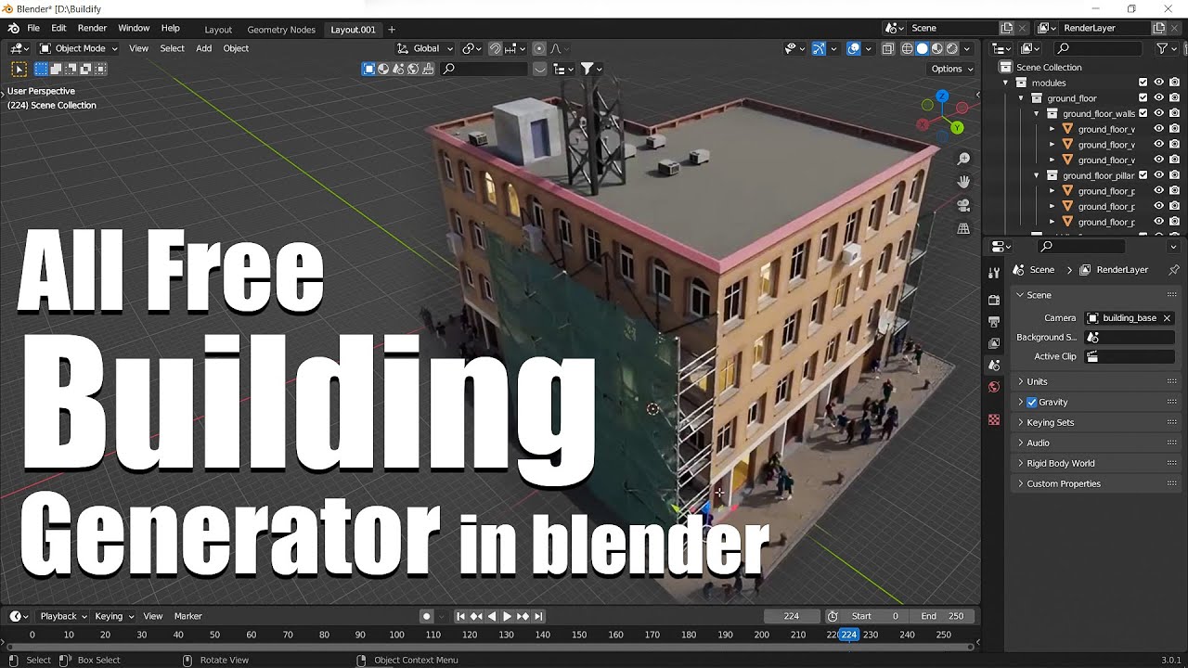Click the Blender logo menu icon
This screenshot has height=668, width=1188.
tap(13, 28)
